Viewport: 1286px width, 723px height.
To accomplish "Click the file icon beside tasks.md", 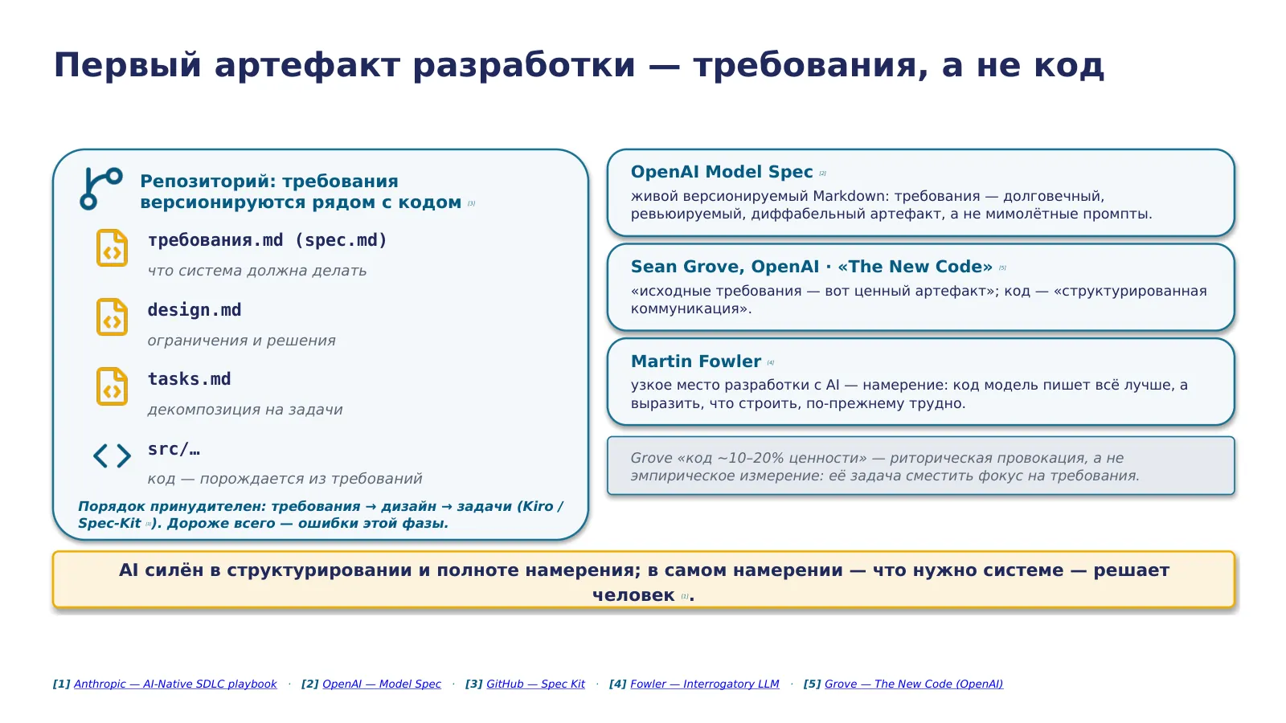I will pos(113,386).
